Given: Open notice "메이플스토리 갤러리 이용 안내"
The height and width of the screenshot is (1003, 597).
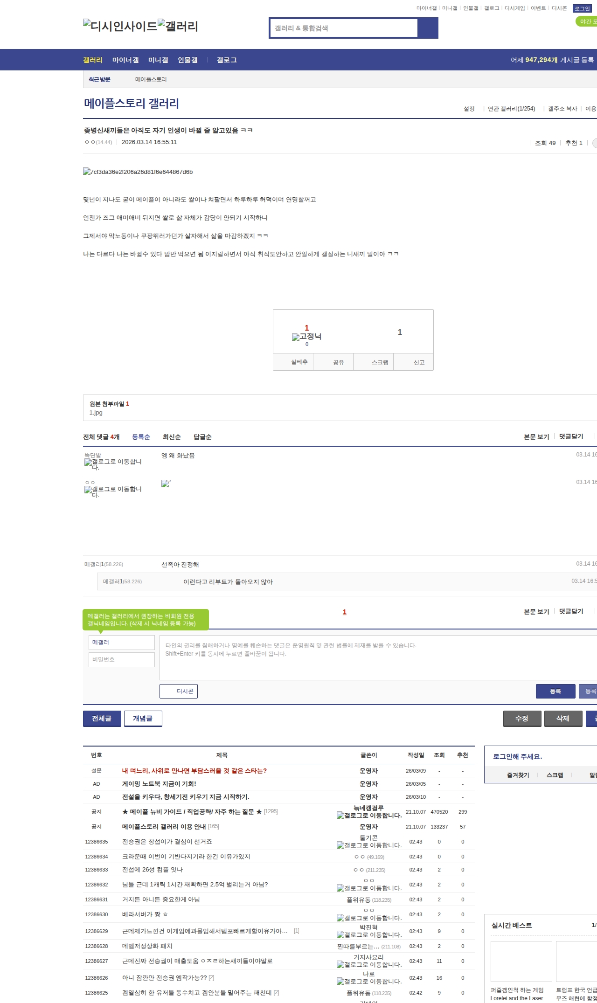Looking at the screenshot, I should (164, 827).
